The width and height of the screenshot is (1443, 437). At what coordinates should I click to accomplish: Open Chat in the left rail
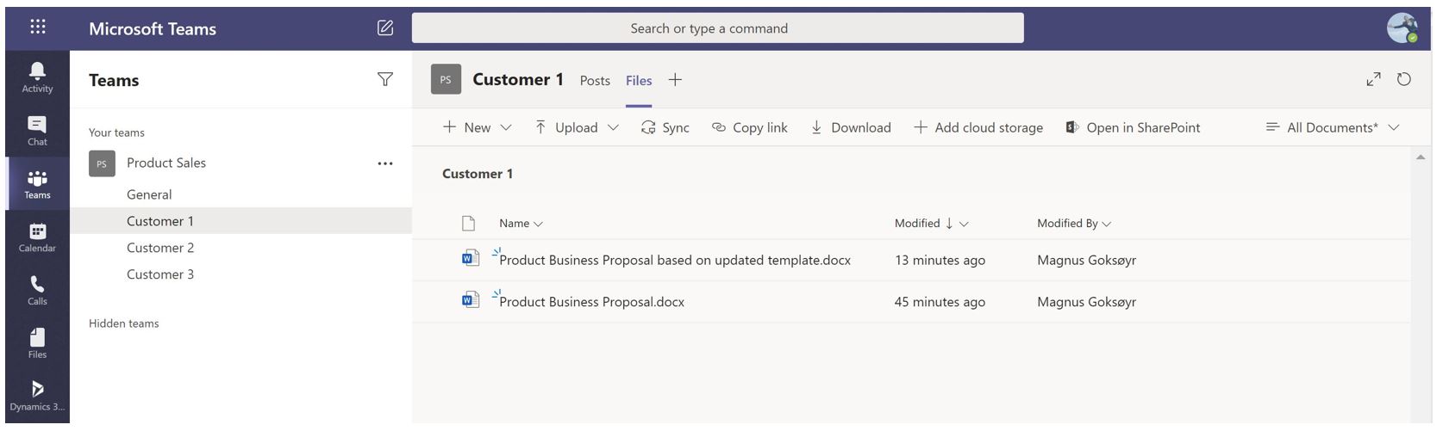tap(37, 130)
